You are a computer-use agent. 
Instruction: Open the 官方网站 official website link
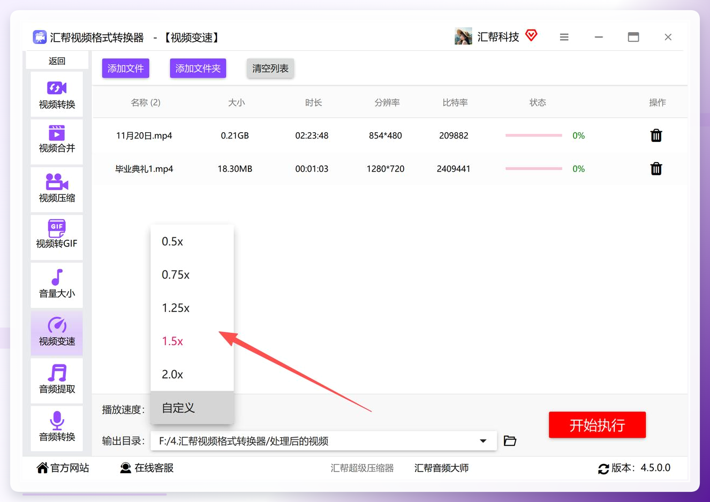pyautogui.click(x=63, y=468)
